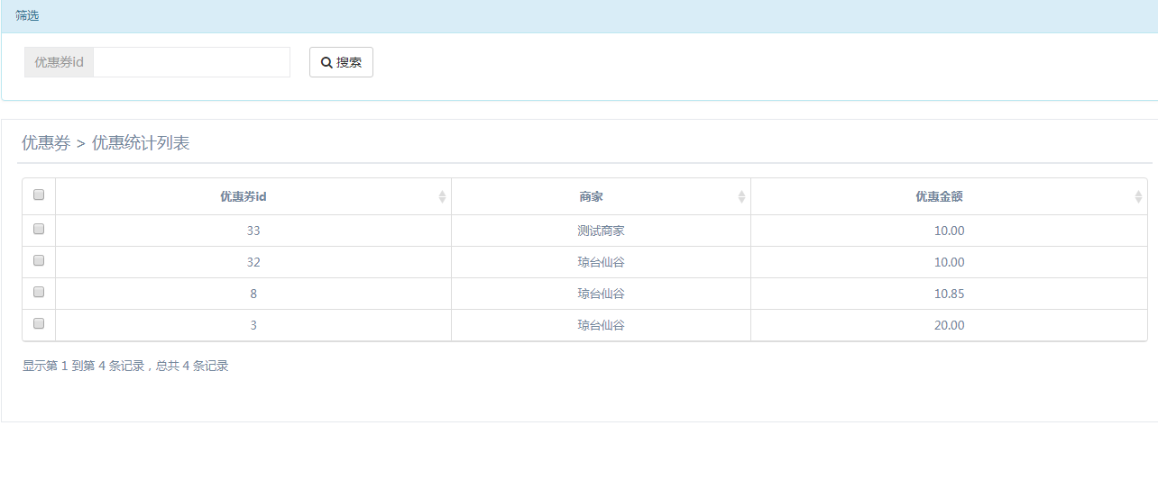Check the row checkbox for coupon id 3
Viewport: 1158px width, 489px height.
(39, 323)
